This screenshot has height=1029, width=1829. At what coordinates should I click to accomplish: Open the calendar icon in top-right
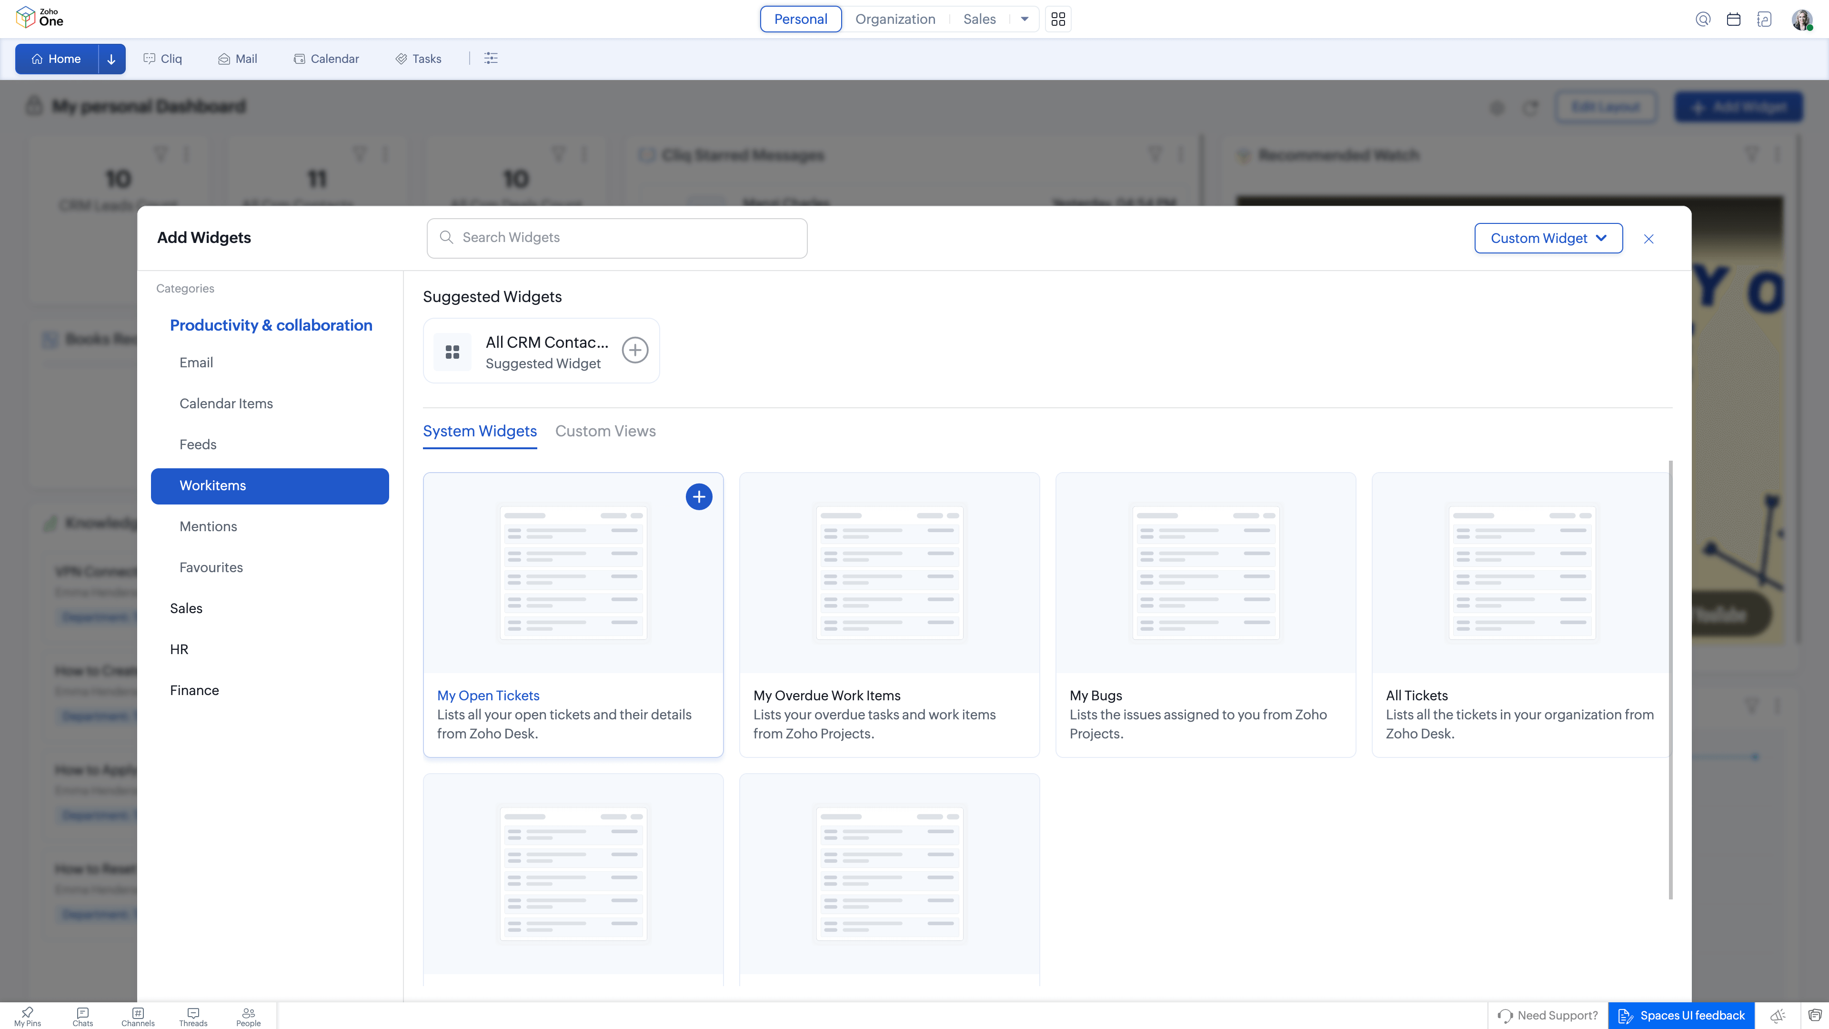tap(1734, 19)
